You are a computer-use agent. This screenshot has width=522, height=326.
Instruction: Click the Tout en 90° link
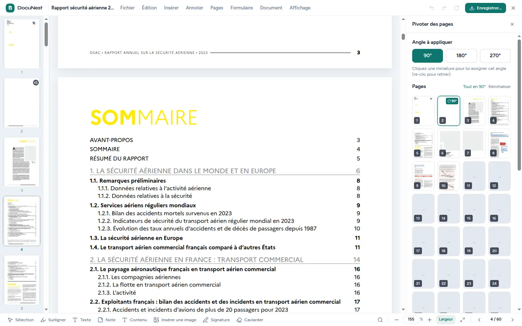coord(474,87)
